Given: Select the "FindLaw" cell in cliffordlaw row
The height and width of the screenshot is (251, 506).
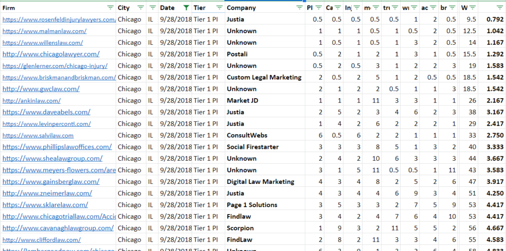Looking at the screenshot, I should 240,240.
